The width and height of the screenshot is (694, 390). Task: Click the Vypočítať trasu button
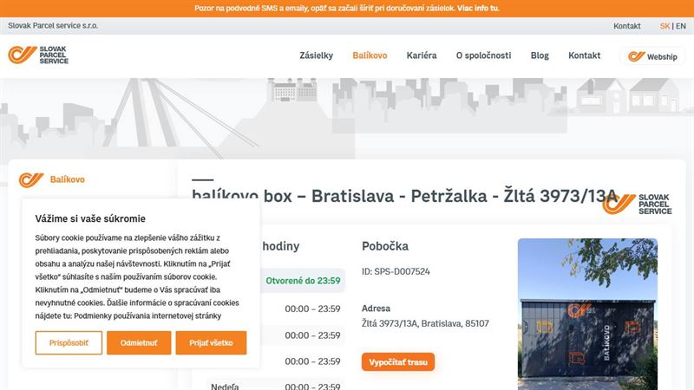point(398,361)
